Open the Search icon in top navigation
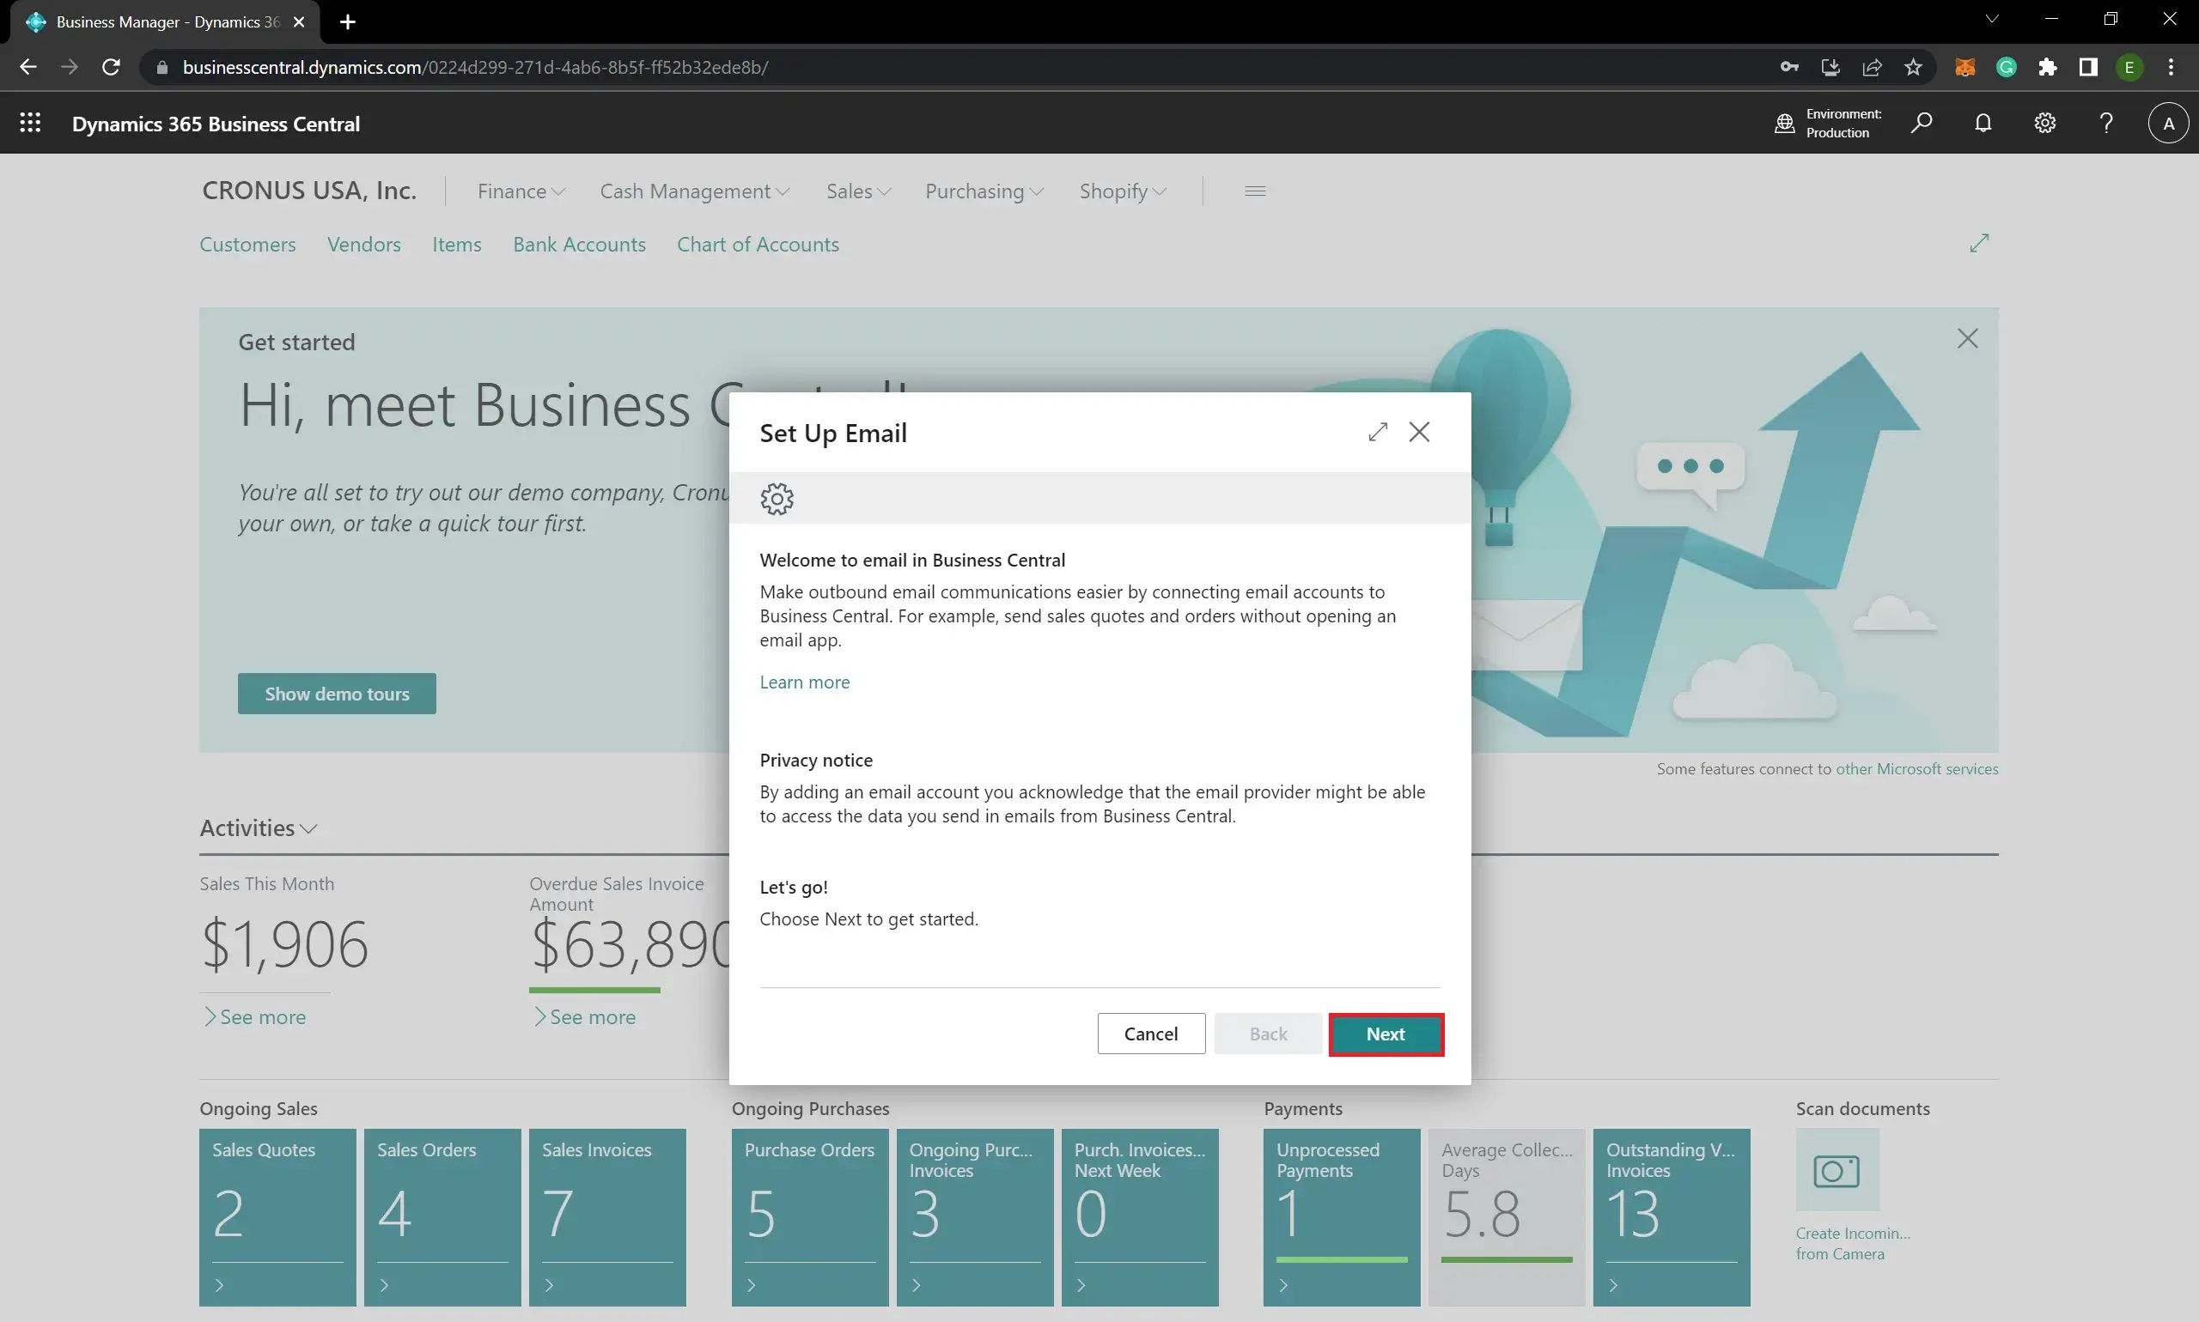The width and height of the screenshot is (2199, 1322). tap(1922, 124)
